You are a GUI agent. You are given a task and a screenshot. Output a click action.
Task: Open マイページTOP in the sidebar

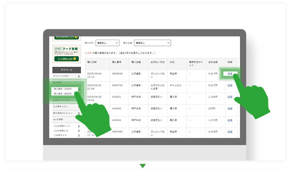tap(67, 76)
